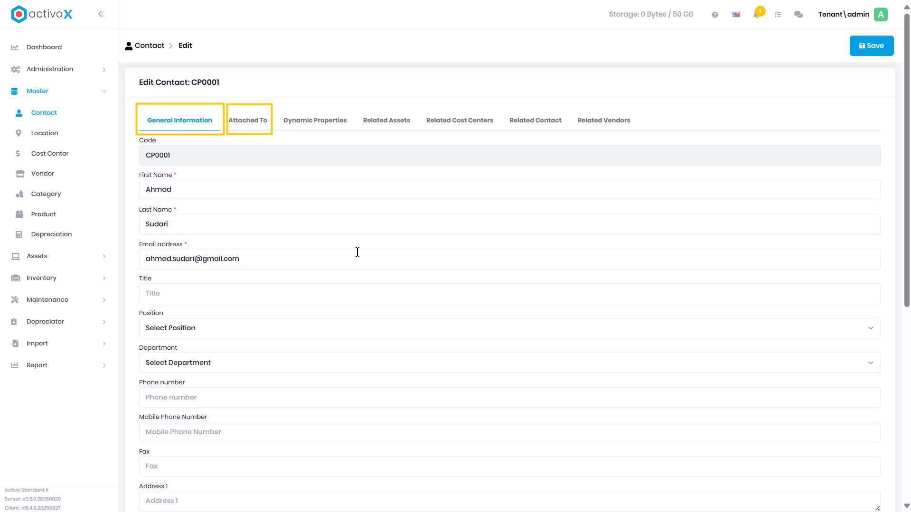Expand the Assets menu chevron
Image resolution: width=911 pixels, height=512 pixels.
tap(104, 257)
